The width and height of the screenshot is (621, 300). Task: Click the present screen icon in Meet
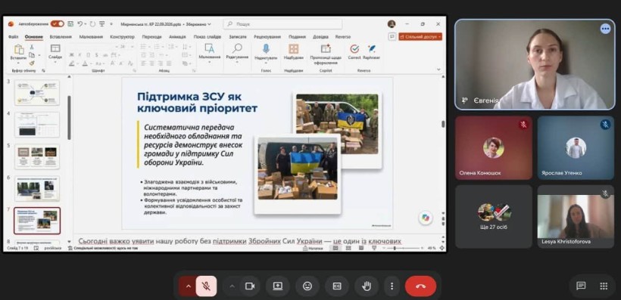[x=278, y=286]
